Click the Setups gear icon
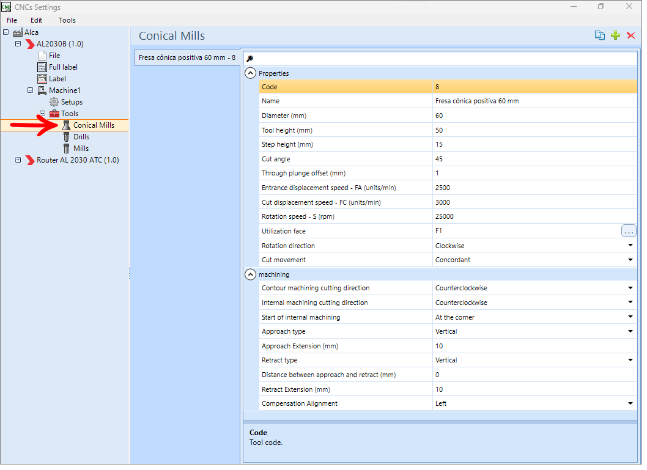This screenshot has width=647, height=470. click(x=54, y=102)
